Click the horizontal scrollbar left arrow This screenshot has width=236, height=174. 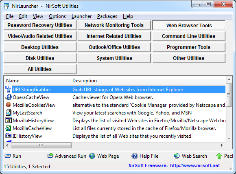click(7, 145)
